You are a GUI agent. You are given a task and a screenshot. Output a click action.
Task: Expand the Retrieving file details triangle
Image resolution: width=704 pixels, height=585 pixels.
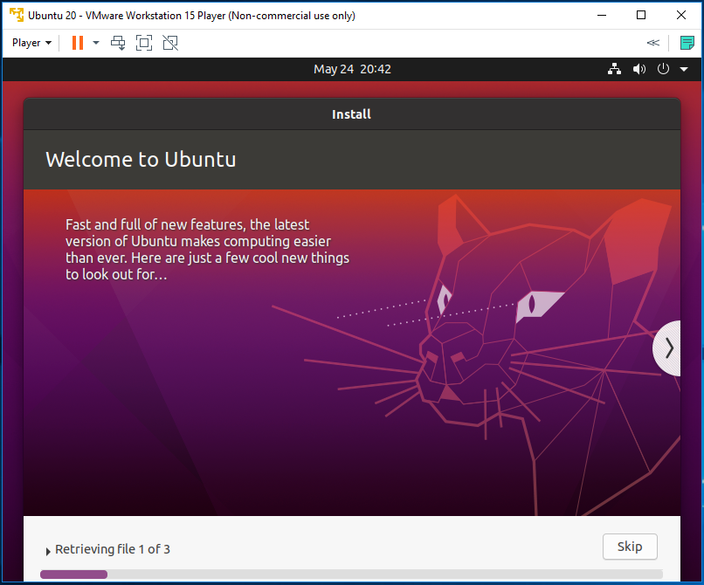48,551
